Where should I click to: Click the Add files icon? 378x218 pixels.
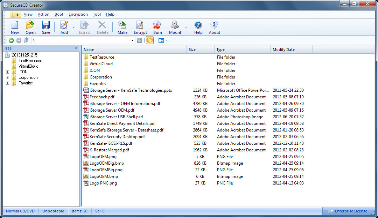pos(64,25)
